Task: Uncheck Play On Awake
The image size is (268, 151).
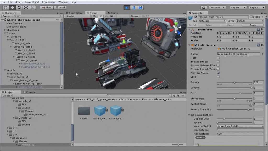Action: 218,73
